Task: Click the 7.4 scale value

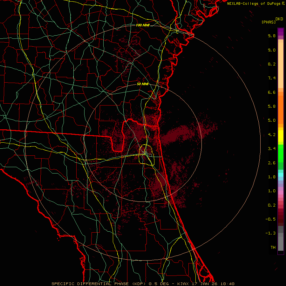Action: [x=272, y=78]
